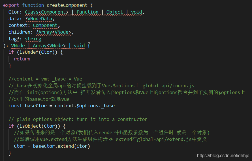Select the 'Class<Component>' type annotation
Viewport: 252px width, 161px height.
point(46,12)
